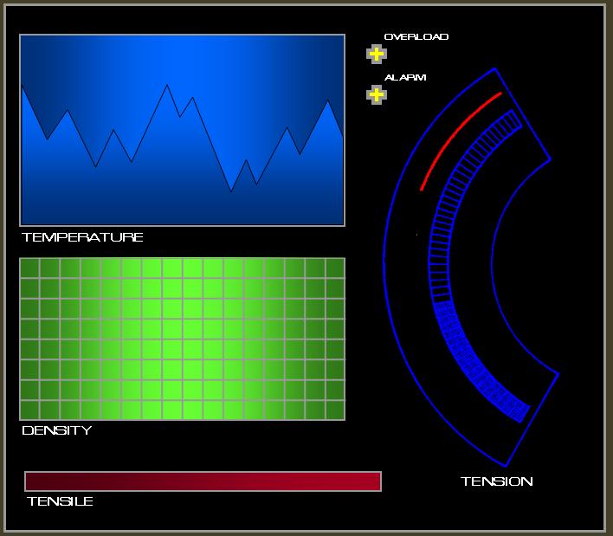Click the bottom-right cell of the Density grid
This screenshot has width=613, height=536.
click(x=334, y=410)
